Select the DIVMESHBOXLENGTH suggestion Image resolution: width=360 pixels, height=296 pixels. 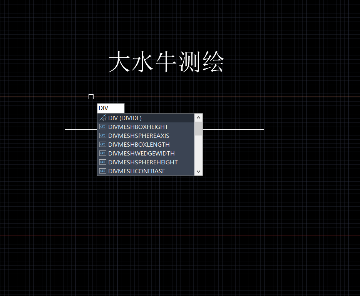click(x=139, y=144)
